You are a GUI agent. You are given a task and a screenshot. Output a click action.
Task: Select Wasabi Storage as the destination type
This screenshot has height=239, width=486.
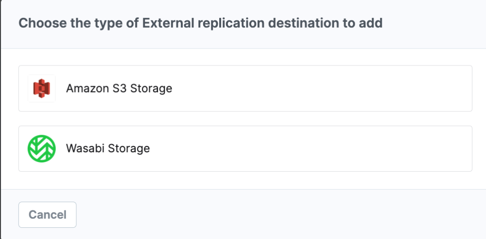click(x=245, y=148)
